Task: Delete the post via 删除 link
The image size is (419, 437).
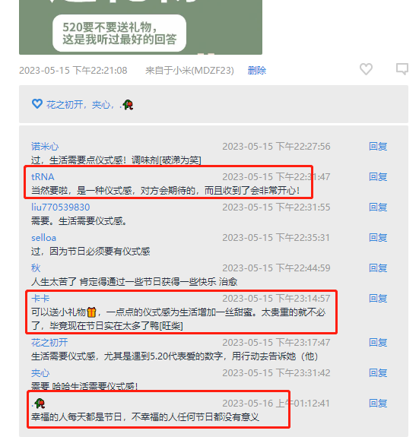Action: (x=257, y=70)
